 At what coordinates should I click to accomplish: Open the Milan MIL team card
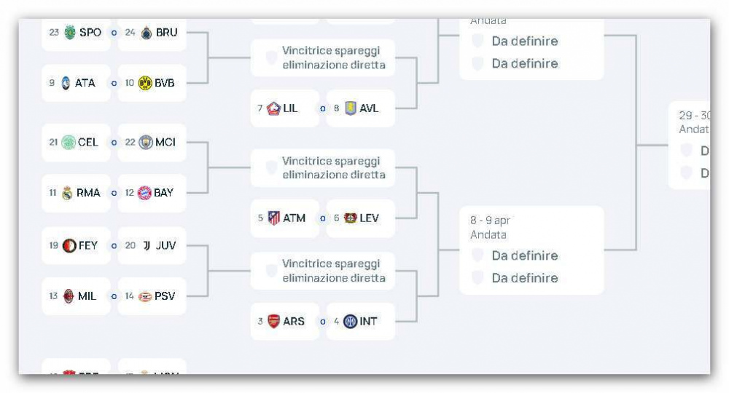(x=77, y=296)
